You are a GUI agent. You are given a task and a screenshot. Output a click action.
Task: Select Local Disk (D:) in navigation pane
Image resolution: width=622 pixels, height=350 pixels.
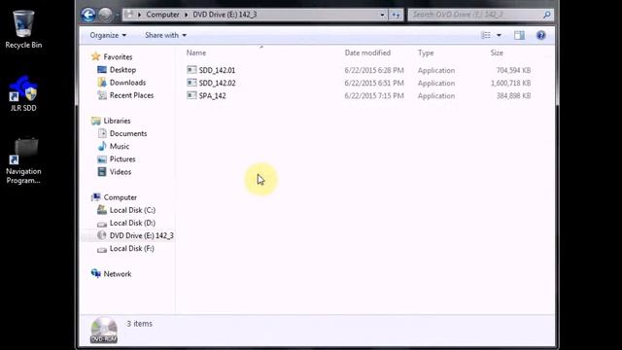tap(132, 223)
